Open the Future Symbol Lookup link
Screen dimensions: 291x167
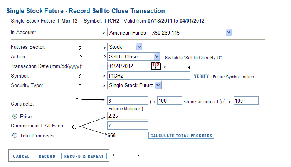pyautogui.click(x=233, y=77)
